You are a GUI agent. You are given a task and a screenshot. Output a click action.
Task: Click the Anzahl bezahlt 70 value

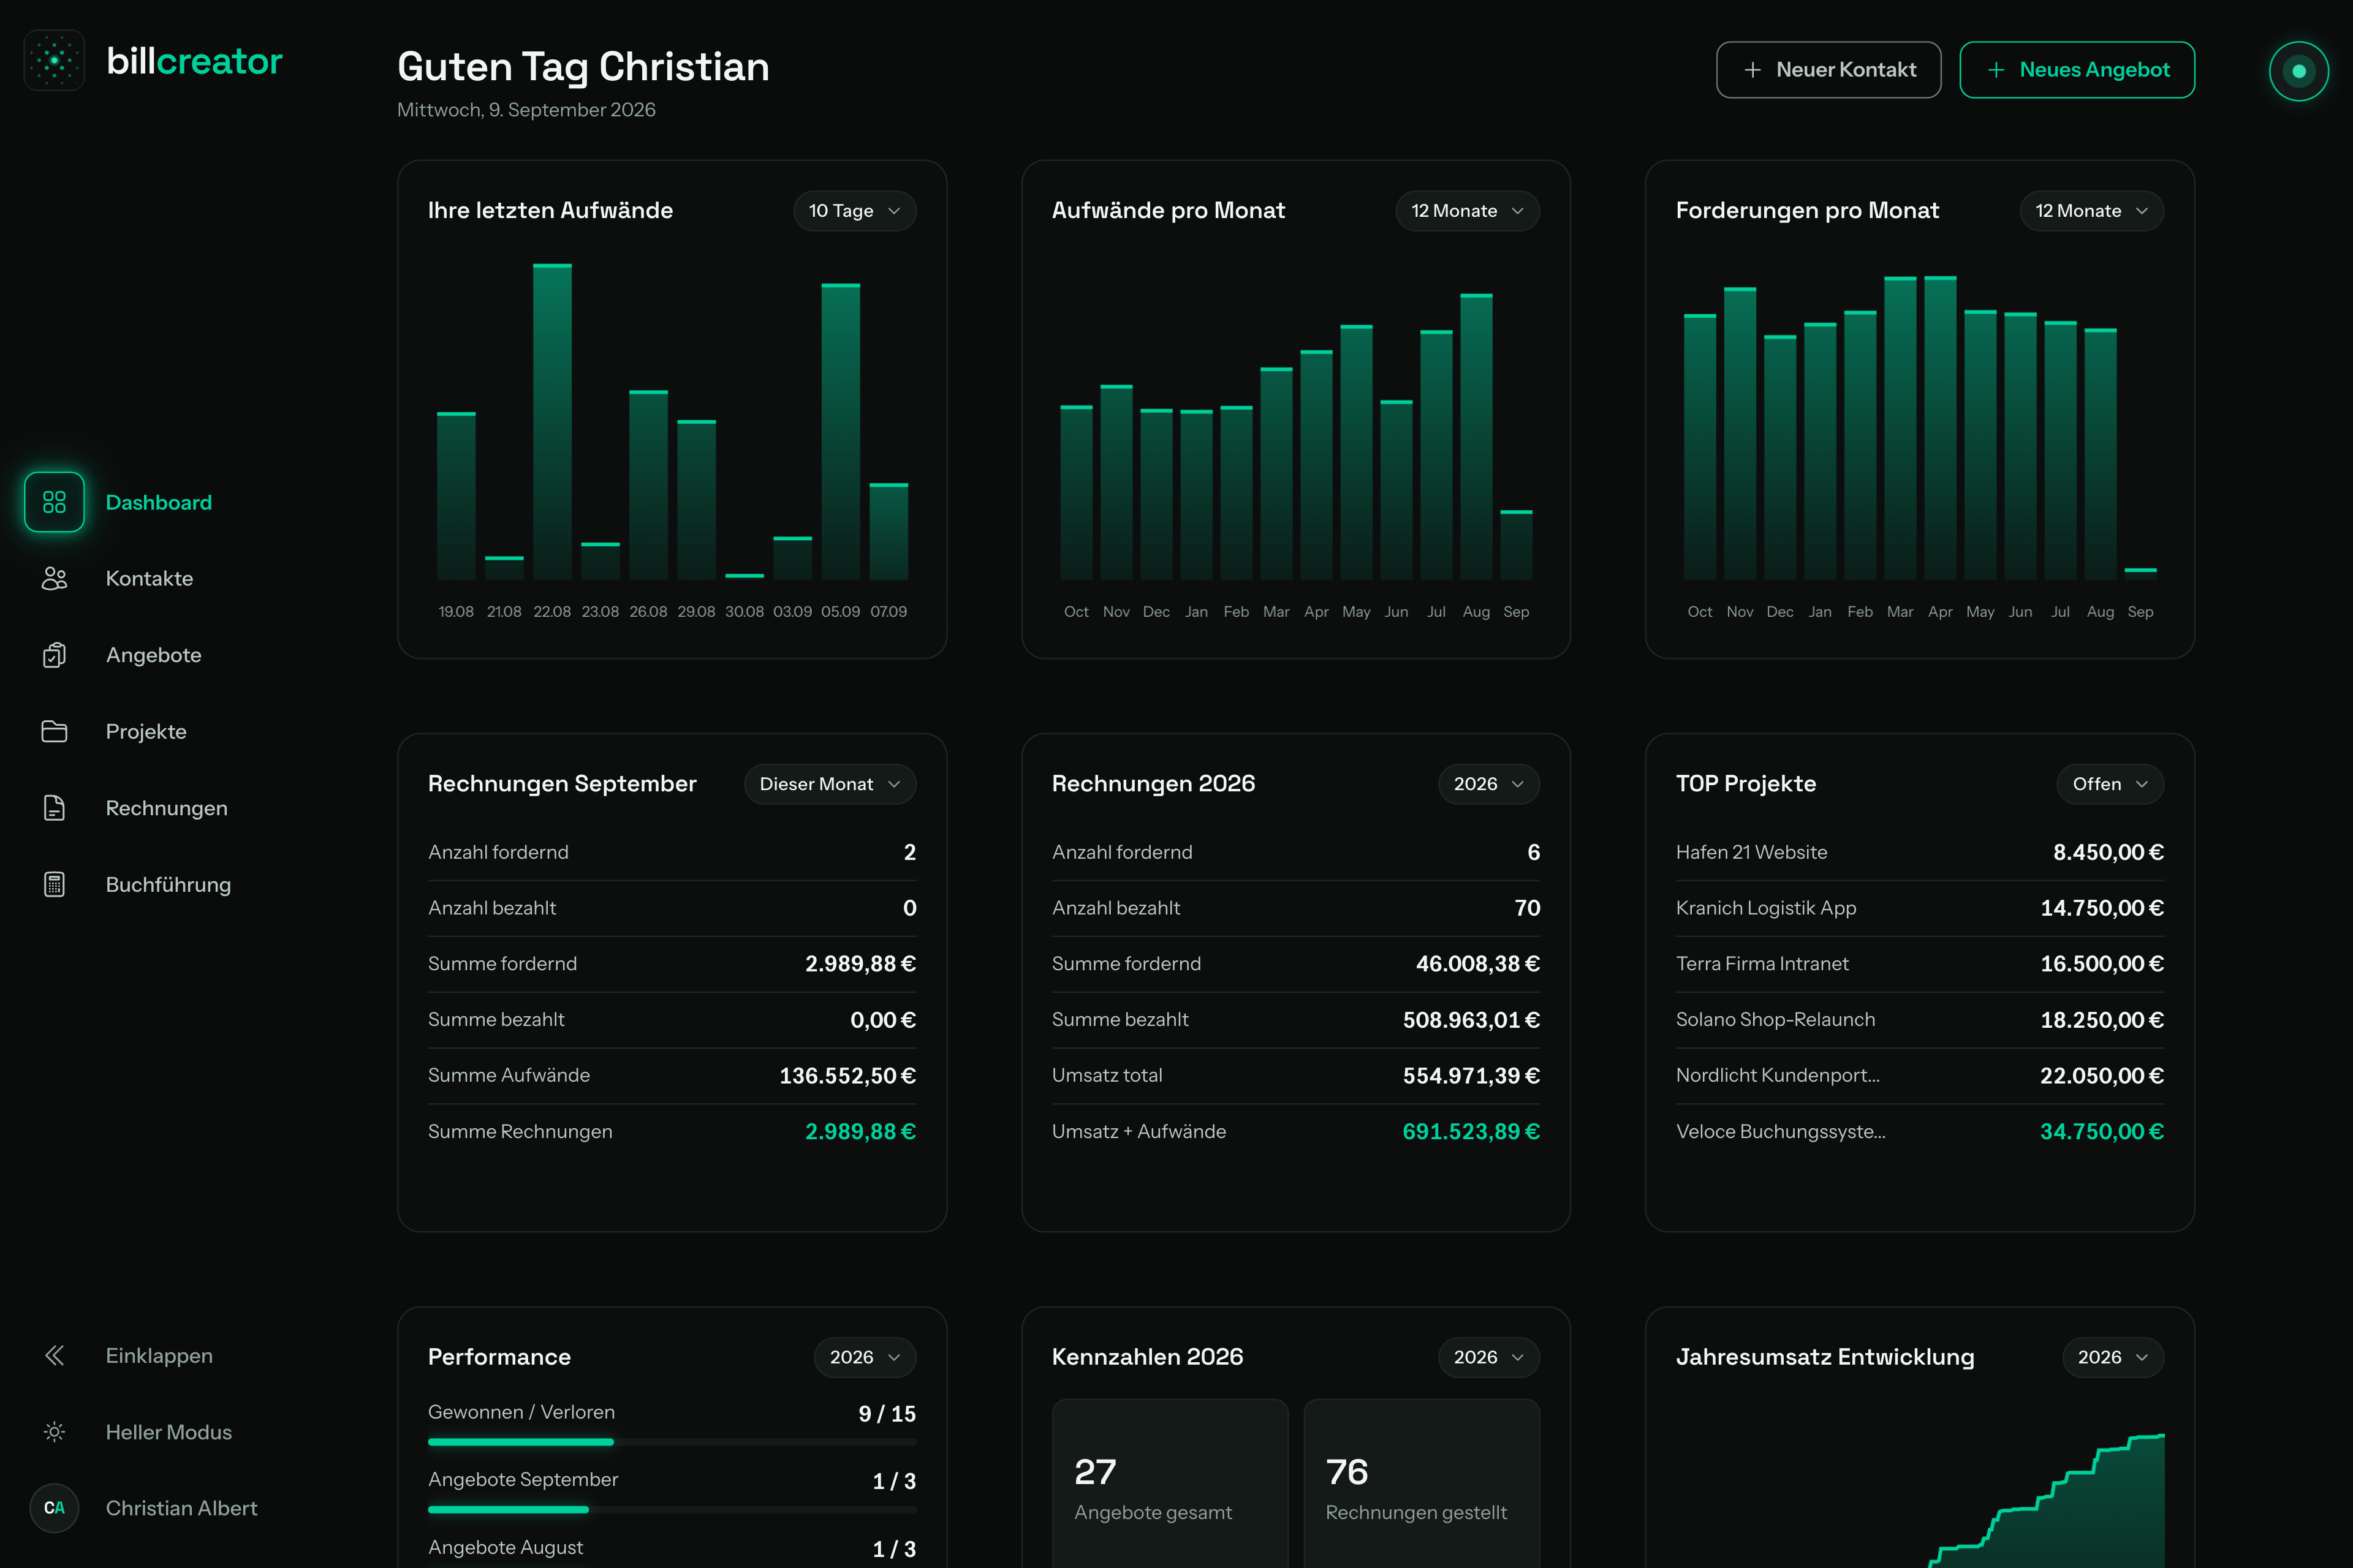tap(1526, 908)
